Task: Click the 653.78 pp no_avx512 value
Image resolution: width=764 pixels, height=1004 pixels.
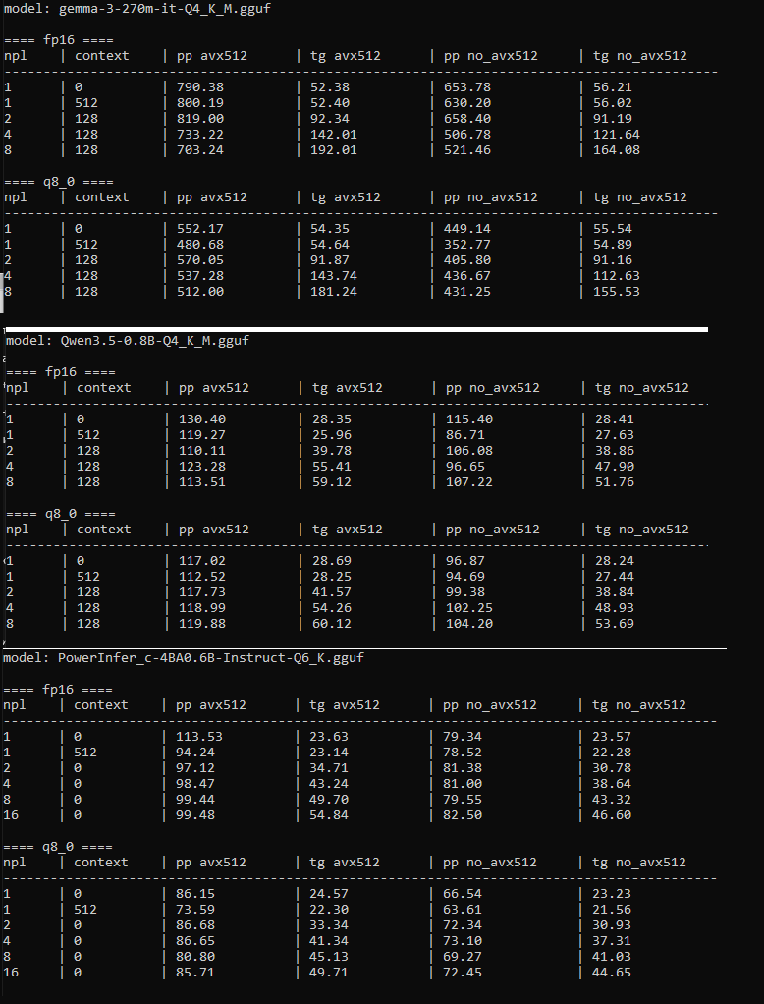Action: (x=465, y=86)
